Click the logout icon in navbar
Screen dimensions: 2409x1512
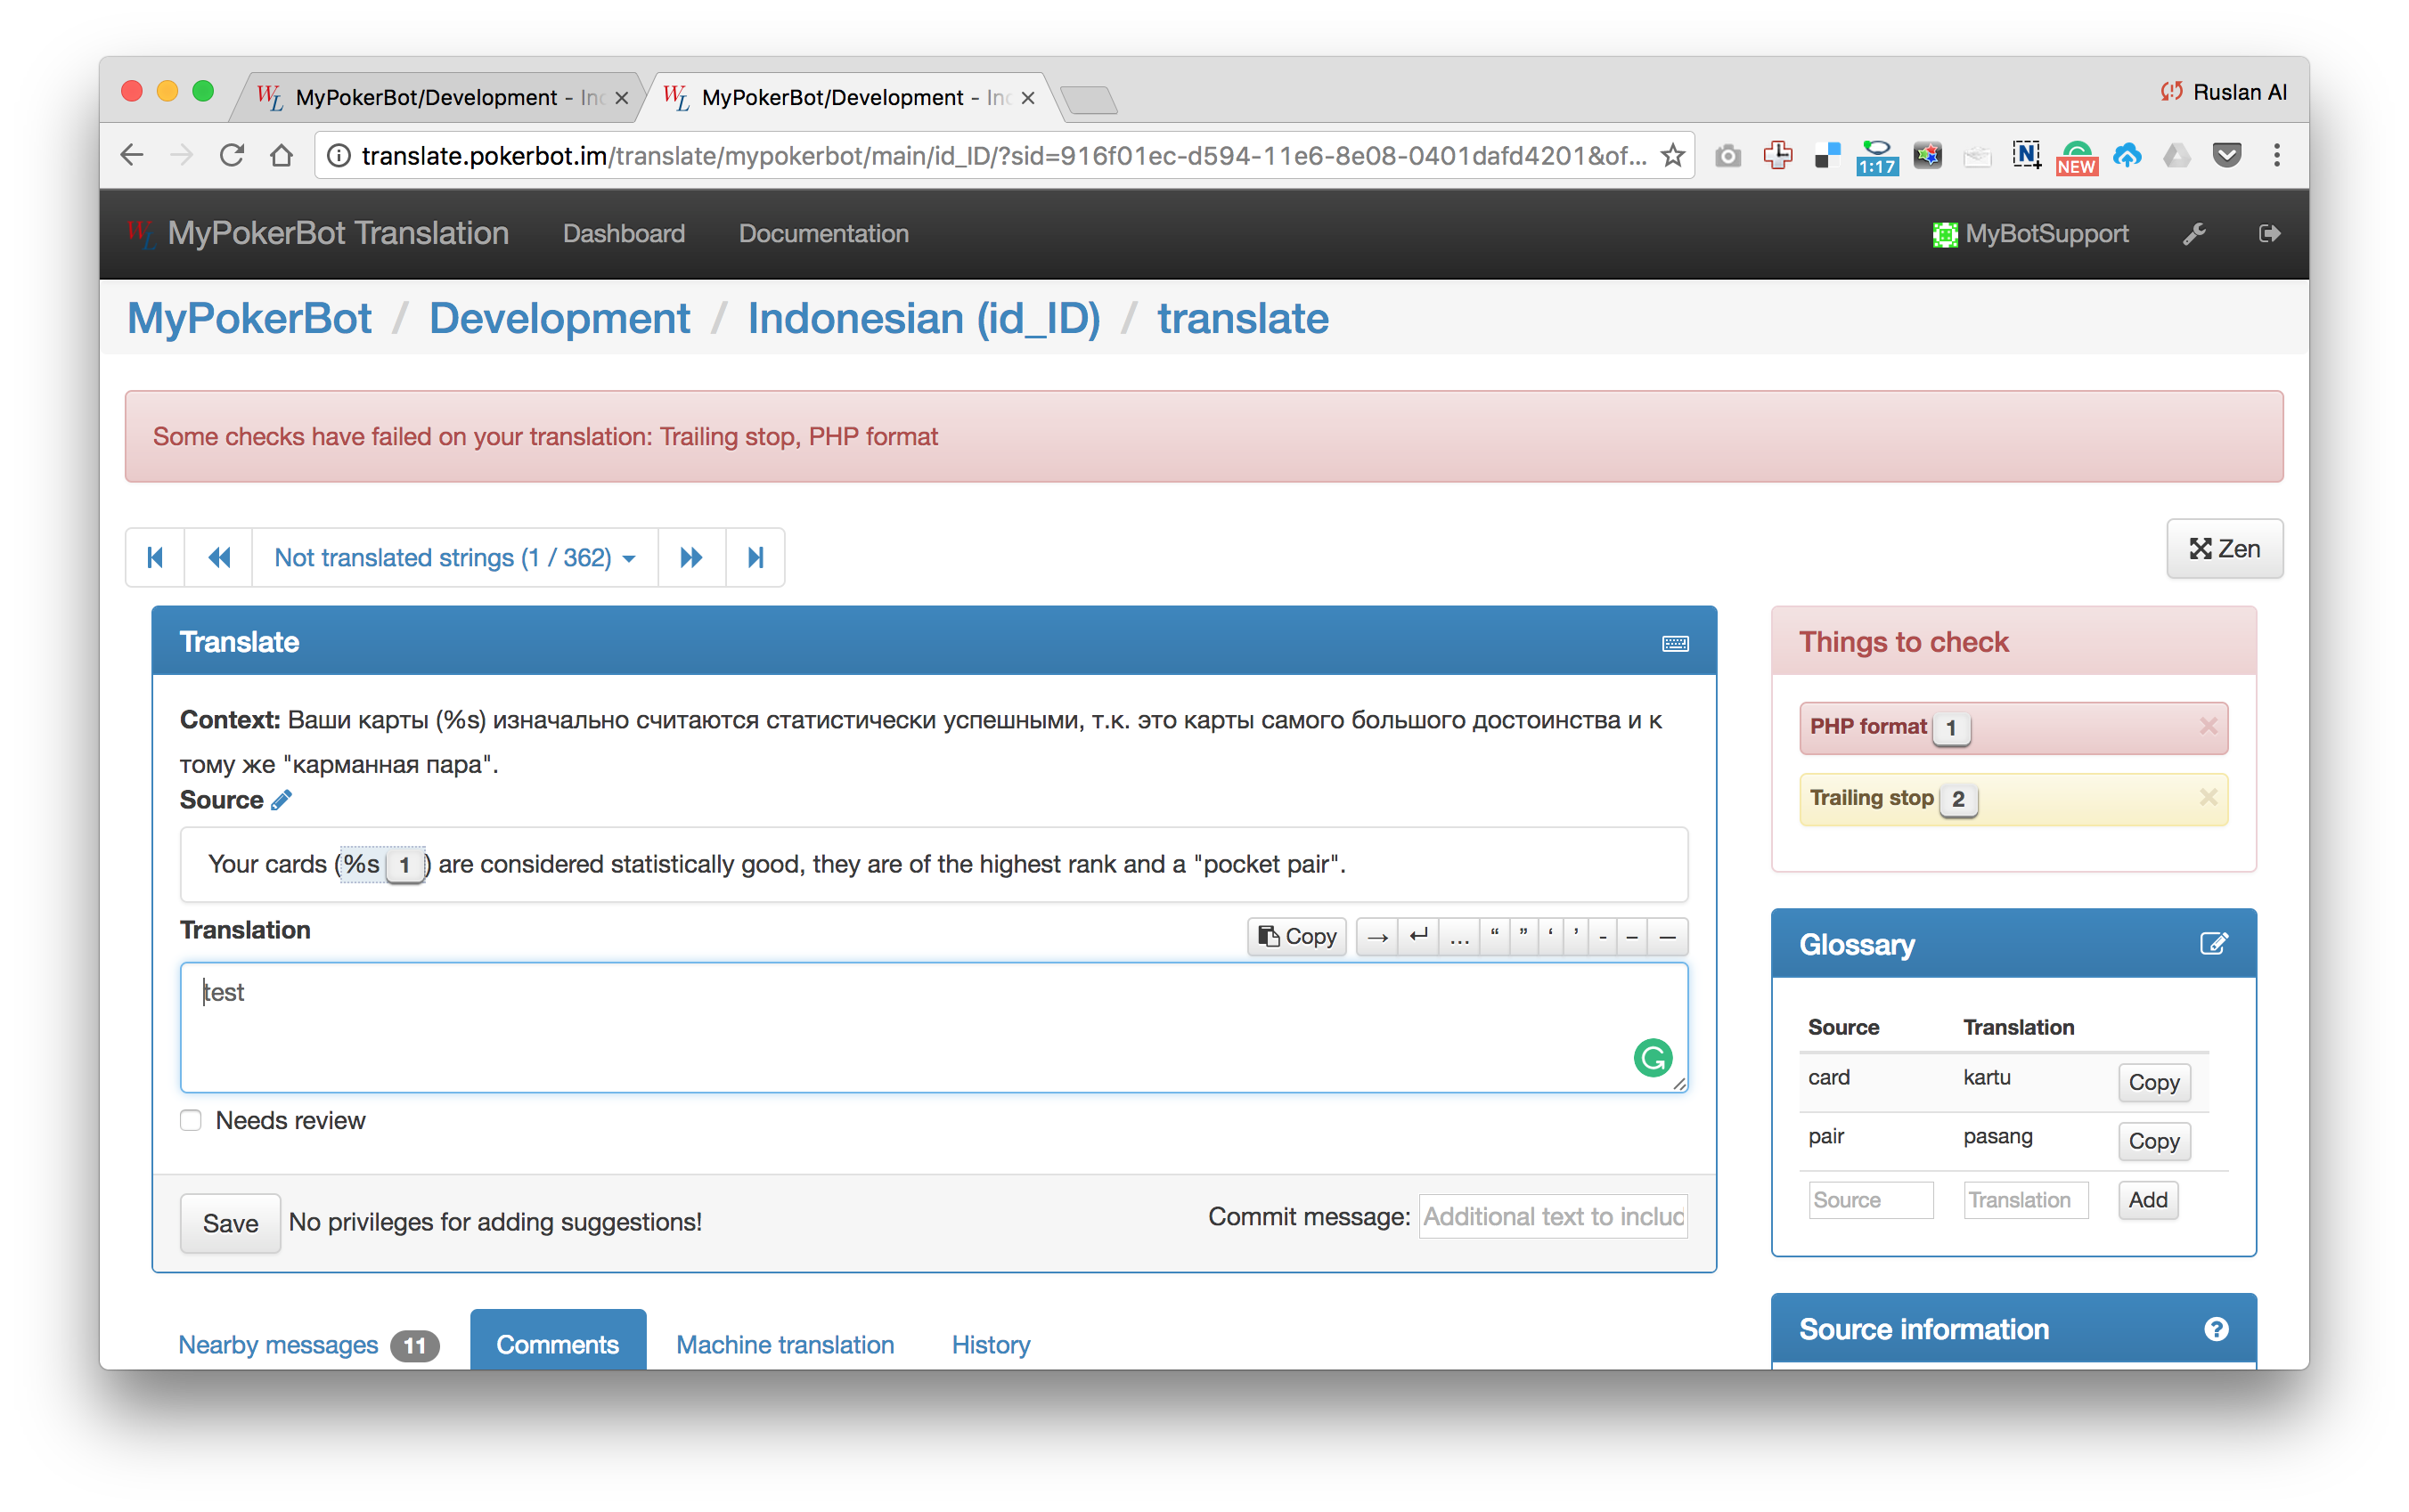(2269, 234)
